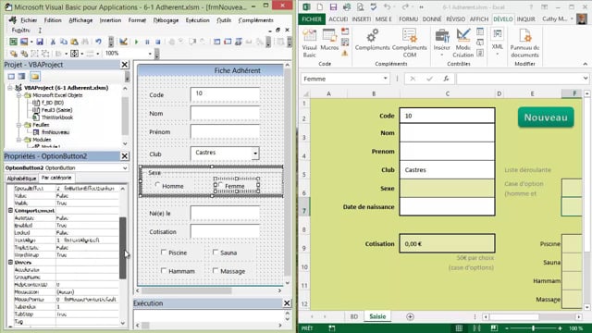
Task: Collapse the Comportement property category
Action: click(10, 210)
